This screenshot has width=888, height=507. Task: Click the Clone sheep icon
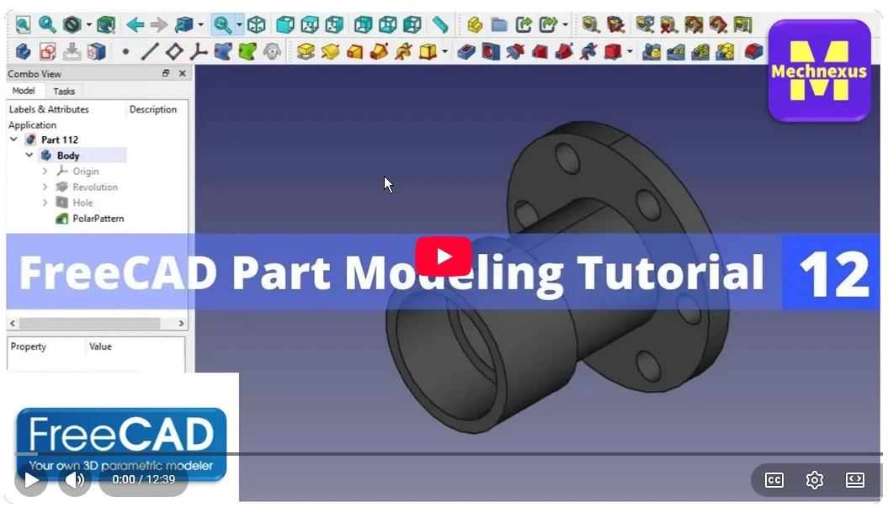[x=273, y=52]
